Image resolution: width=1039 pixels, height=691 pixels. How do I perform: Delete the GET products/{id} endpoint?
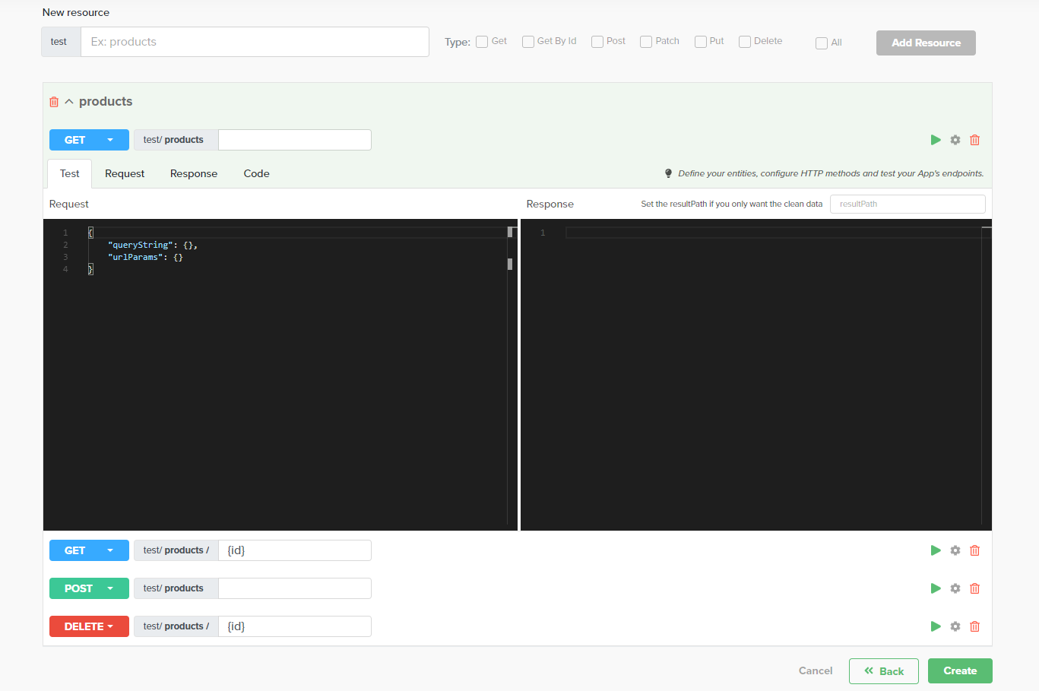975,550
